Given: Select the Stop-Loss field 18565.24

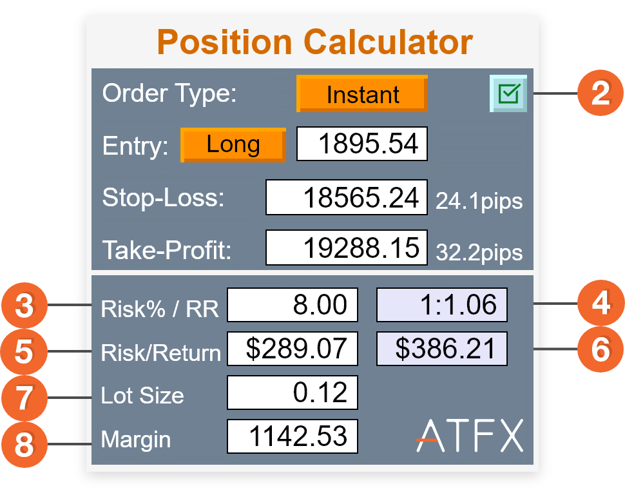Looking at the screenshot, I should 347,197.
